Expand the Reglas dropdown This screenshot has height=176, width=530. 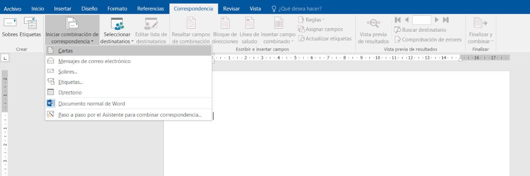(311, 20)
